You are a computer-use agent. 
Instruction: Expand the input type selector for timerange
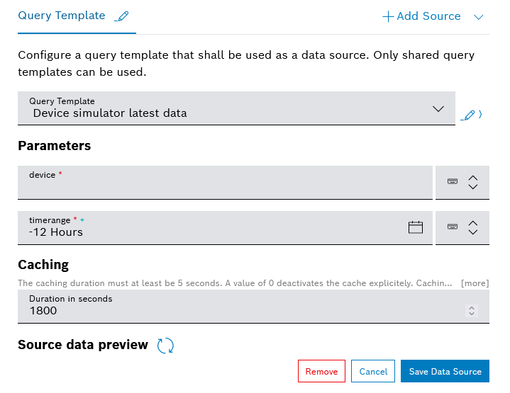(x=473, y=227)
